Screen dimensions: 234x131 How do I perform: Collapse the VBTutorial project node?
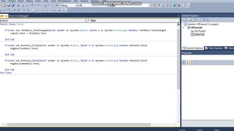184,28
